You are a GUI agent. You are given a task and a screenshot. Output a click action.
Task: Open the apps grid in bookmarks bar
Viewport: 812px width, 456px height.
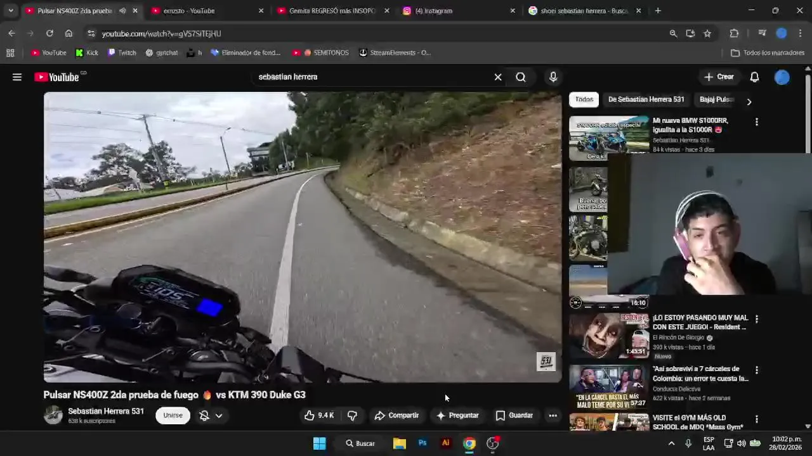[10, 53]
